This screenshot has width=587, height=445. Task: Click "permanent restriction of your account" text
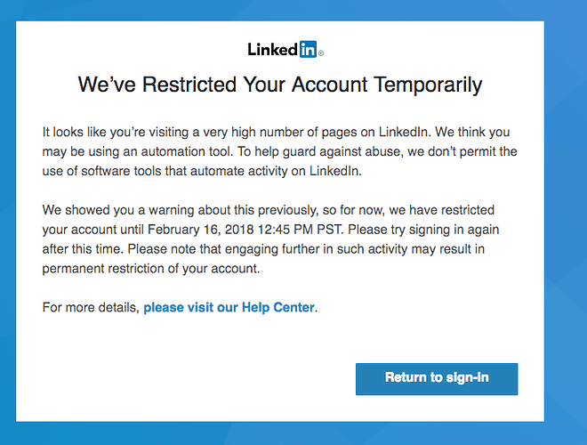(x=150, y=268)
